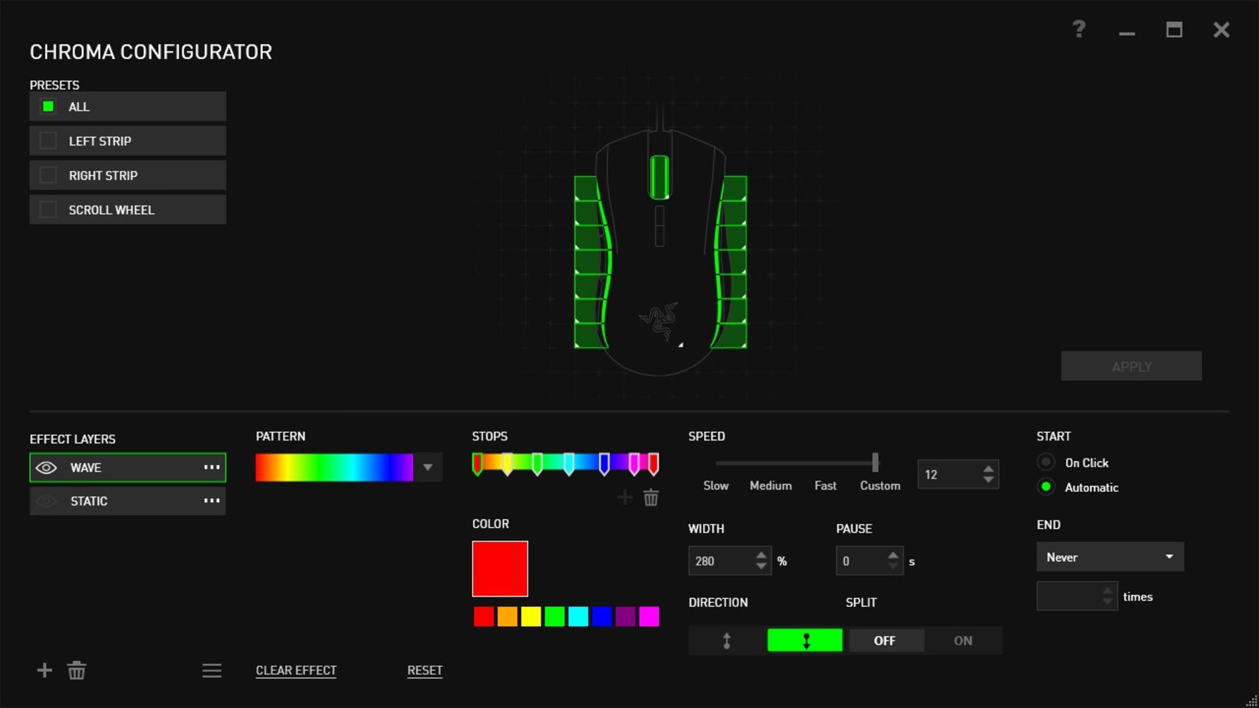Choose the Medium speed label
The height and width of the screenshot is (708, 1259).
770,486
